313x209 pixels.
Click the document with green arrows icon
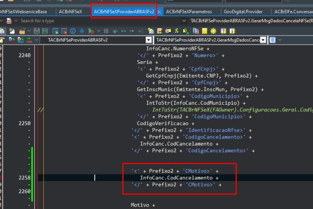(x=186, y=31)
